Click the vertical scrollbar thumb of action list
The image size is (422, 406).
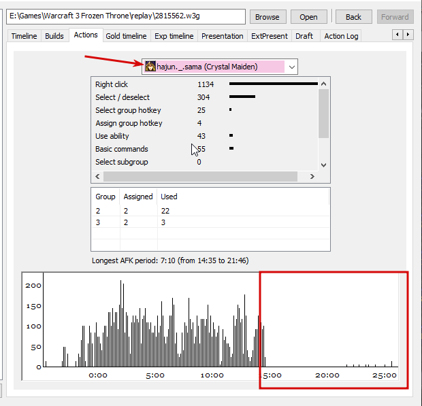click(324, 114)
